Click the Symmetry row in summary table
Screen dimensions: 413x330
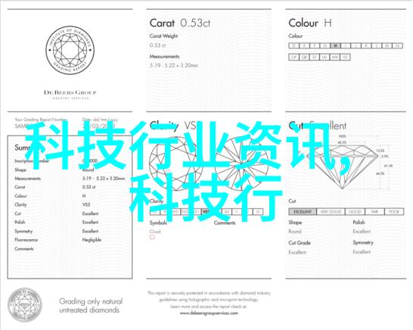(x=70, y=231)
